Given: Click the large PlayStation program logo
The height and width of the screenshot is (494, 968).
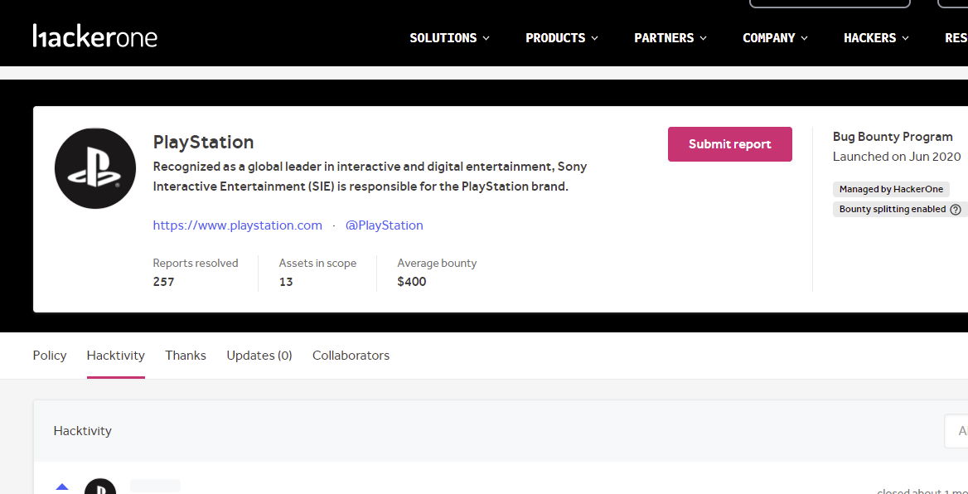Looking at the screenshot, I should click(x=95, y=168).
